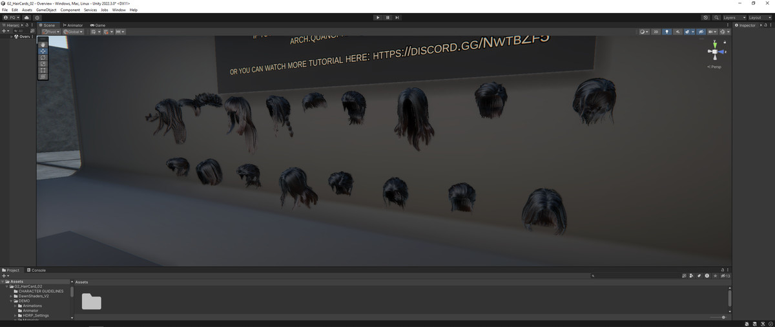
Task: Toggle Global handle rotation
Action: tap(73, 32)
